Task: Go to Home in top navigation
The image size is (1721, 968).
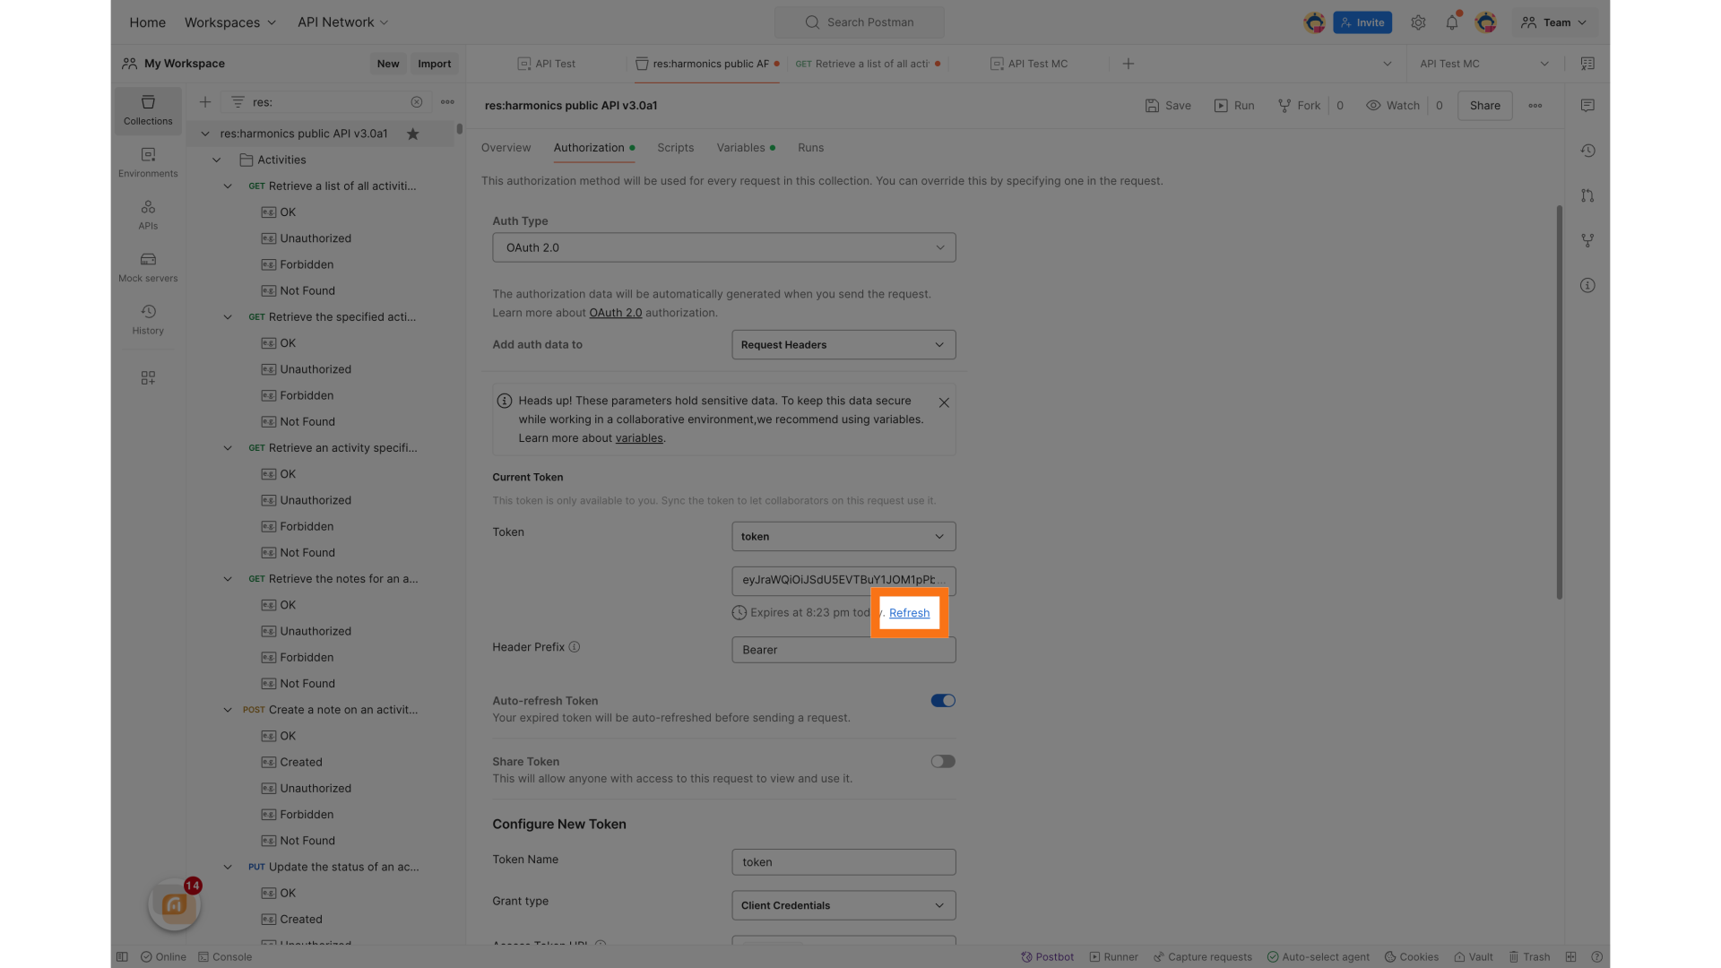Action: coord(147,22)
